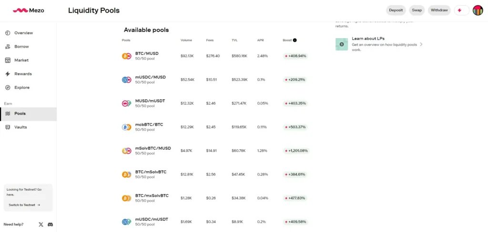The width and height of the screenshot is (488, 232).
Task: Open the BTC/MUSD pool name
Action: click(147, 53)
